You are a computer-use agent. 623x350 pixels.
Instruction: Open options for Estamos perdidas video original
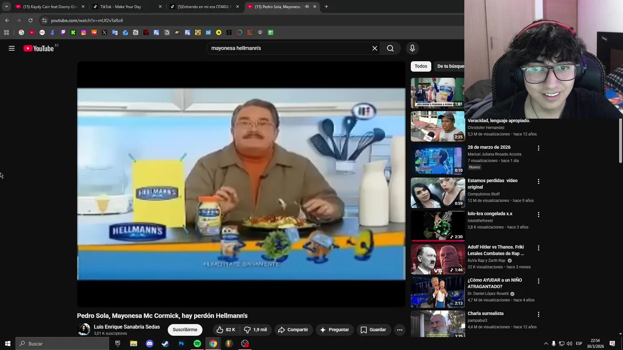pos(538,181)
